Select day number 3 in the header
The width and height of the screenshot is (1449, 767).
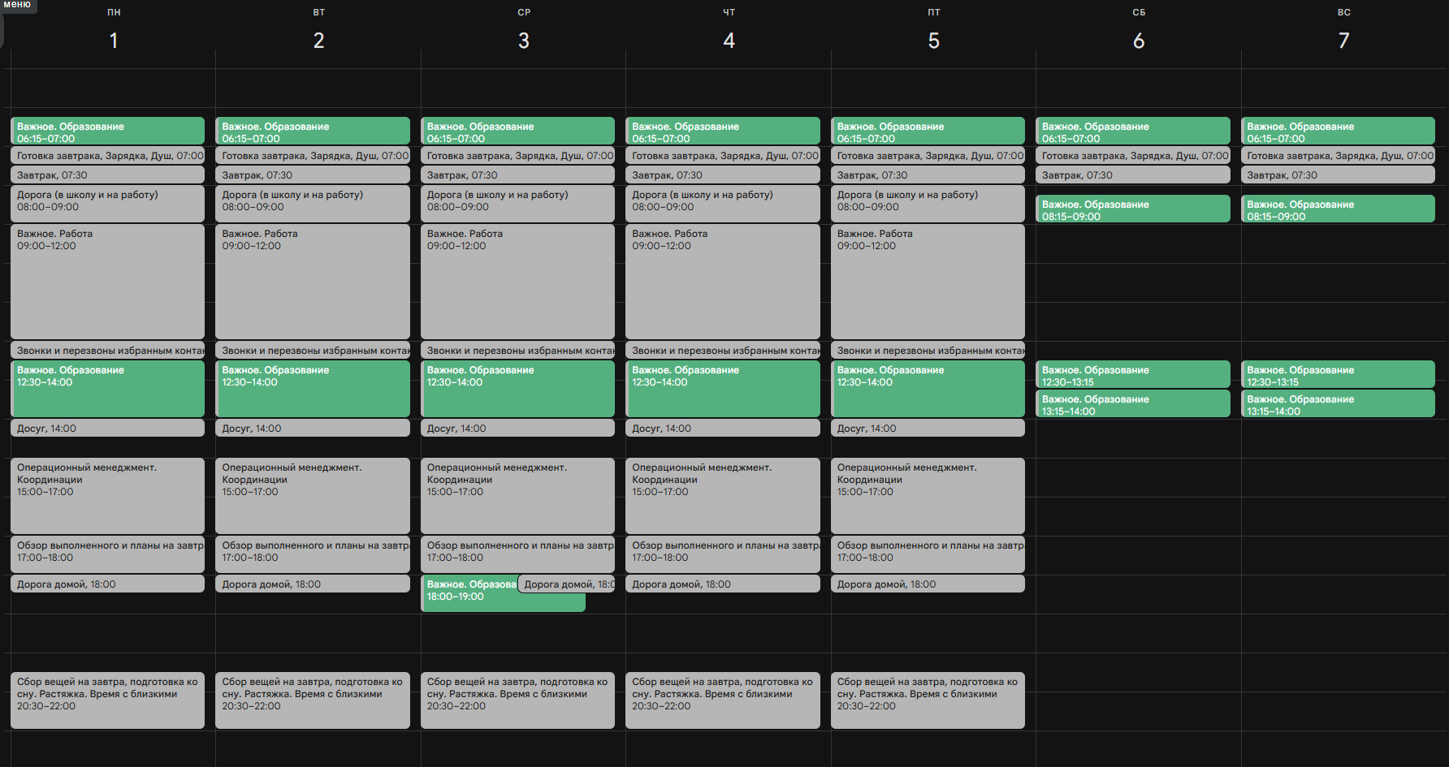pos(524,41)
